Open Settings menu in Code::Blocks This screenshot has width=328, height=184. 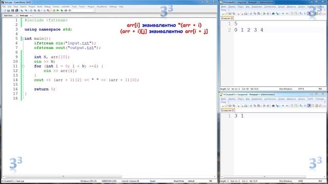[113, 7]
